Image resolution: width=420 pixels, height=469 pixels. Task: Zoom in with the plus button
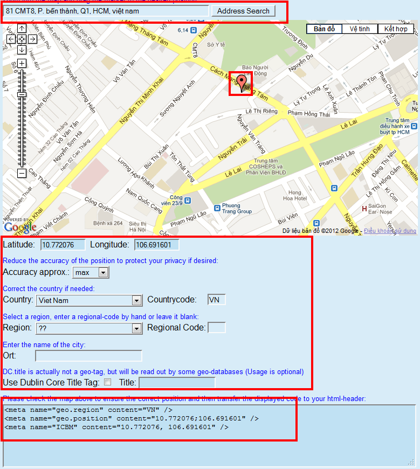click(22, 64)
